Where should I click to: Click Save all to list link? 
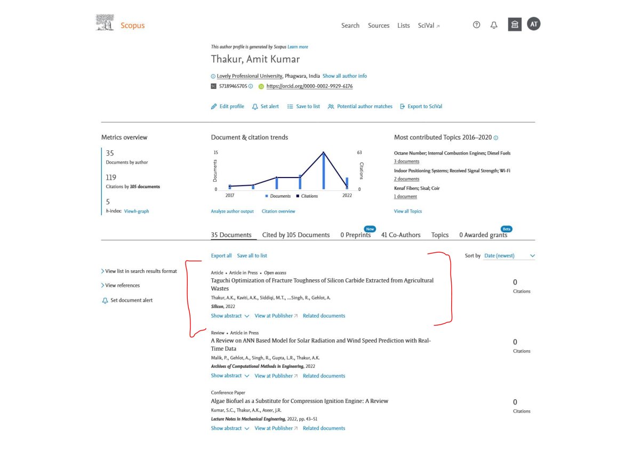pyautogui.click(x=252, y=256)
